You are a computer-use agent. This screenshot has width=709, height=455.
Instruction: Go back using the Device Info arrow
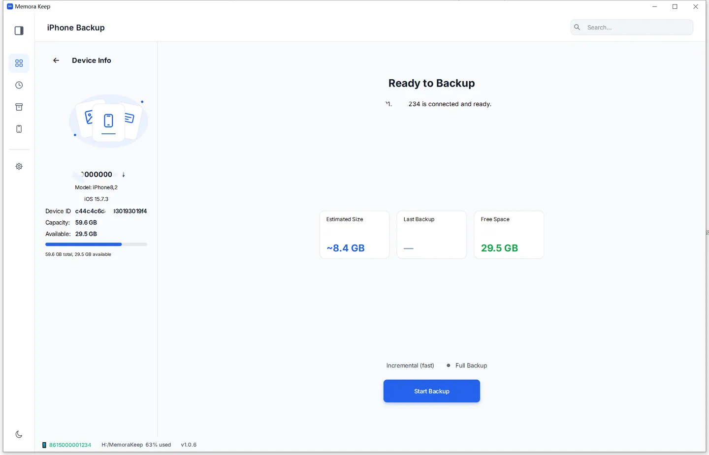pos(56,61)
